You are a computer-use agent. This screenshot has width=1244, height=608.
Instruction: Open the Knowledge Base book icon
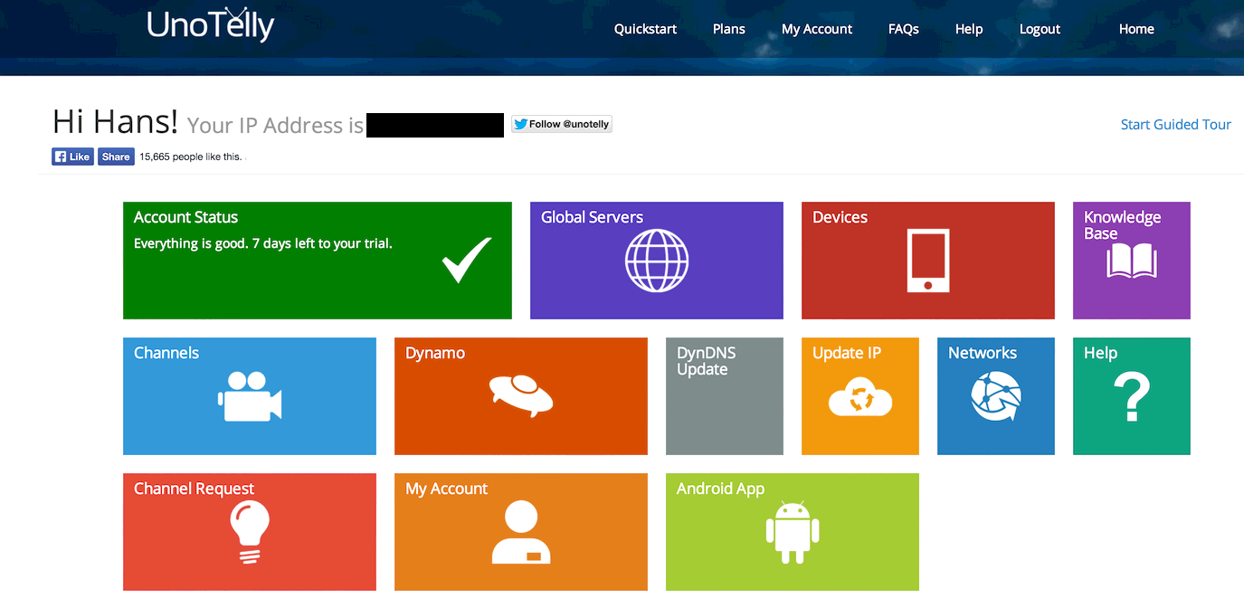pos(1132,261)
